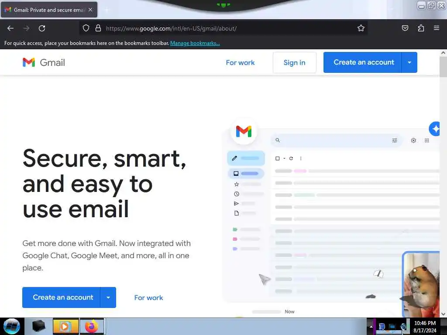Open the For work link below the headline
This screenshot has height=335, width=447.
click(148, 297)
